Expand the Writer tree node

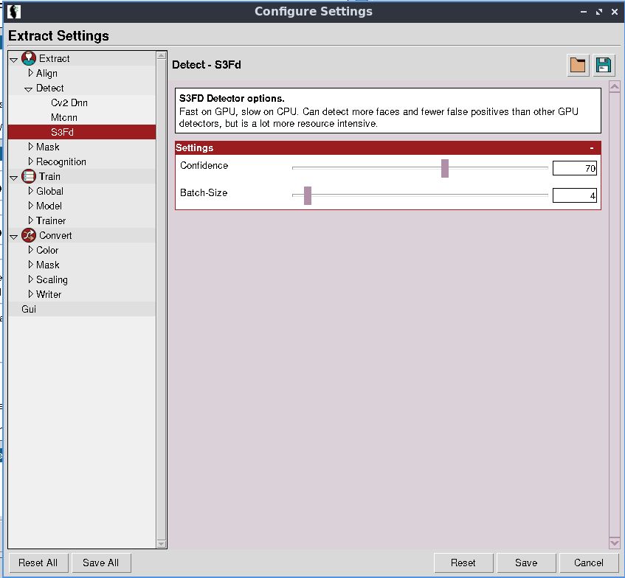(x=31, y=294)
